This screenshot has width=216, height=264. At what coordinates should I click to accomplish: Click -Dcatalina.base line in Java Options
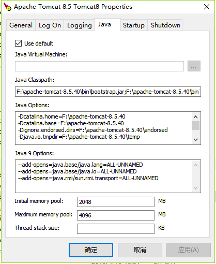tap(71, 123)
